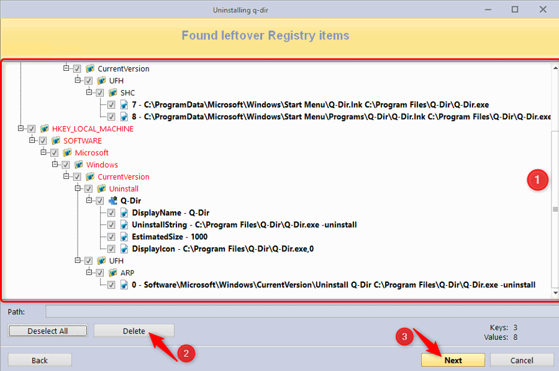The image size is (559, 371).
Task: Select the 'DisplayName - Q-Dir' row
Action: (171, 213)
